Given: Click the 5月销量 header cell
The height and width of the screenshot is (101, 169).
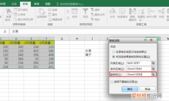Looking at the screenshot, I should 46,43.
